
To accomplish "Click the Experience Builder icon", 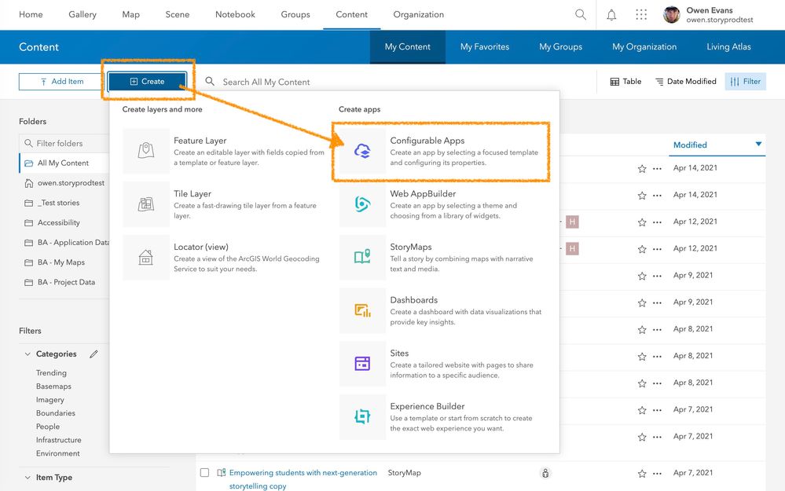I will click(x=362, y=416).
